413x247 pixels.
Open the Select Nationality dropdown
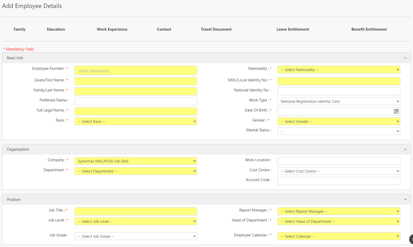click(339, 70)
